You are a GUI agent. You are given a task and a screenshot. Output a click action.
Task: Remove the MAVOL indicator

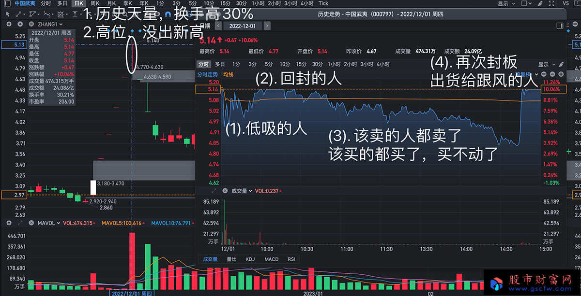tap(31, 223)
